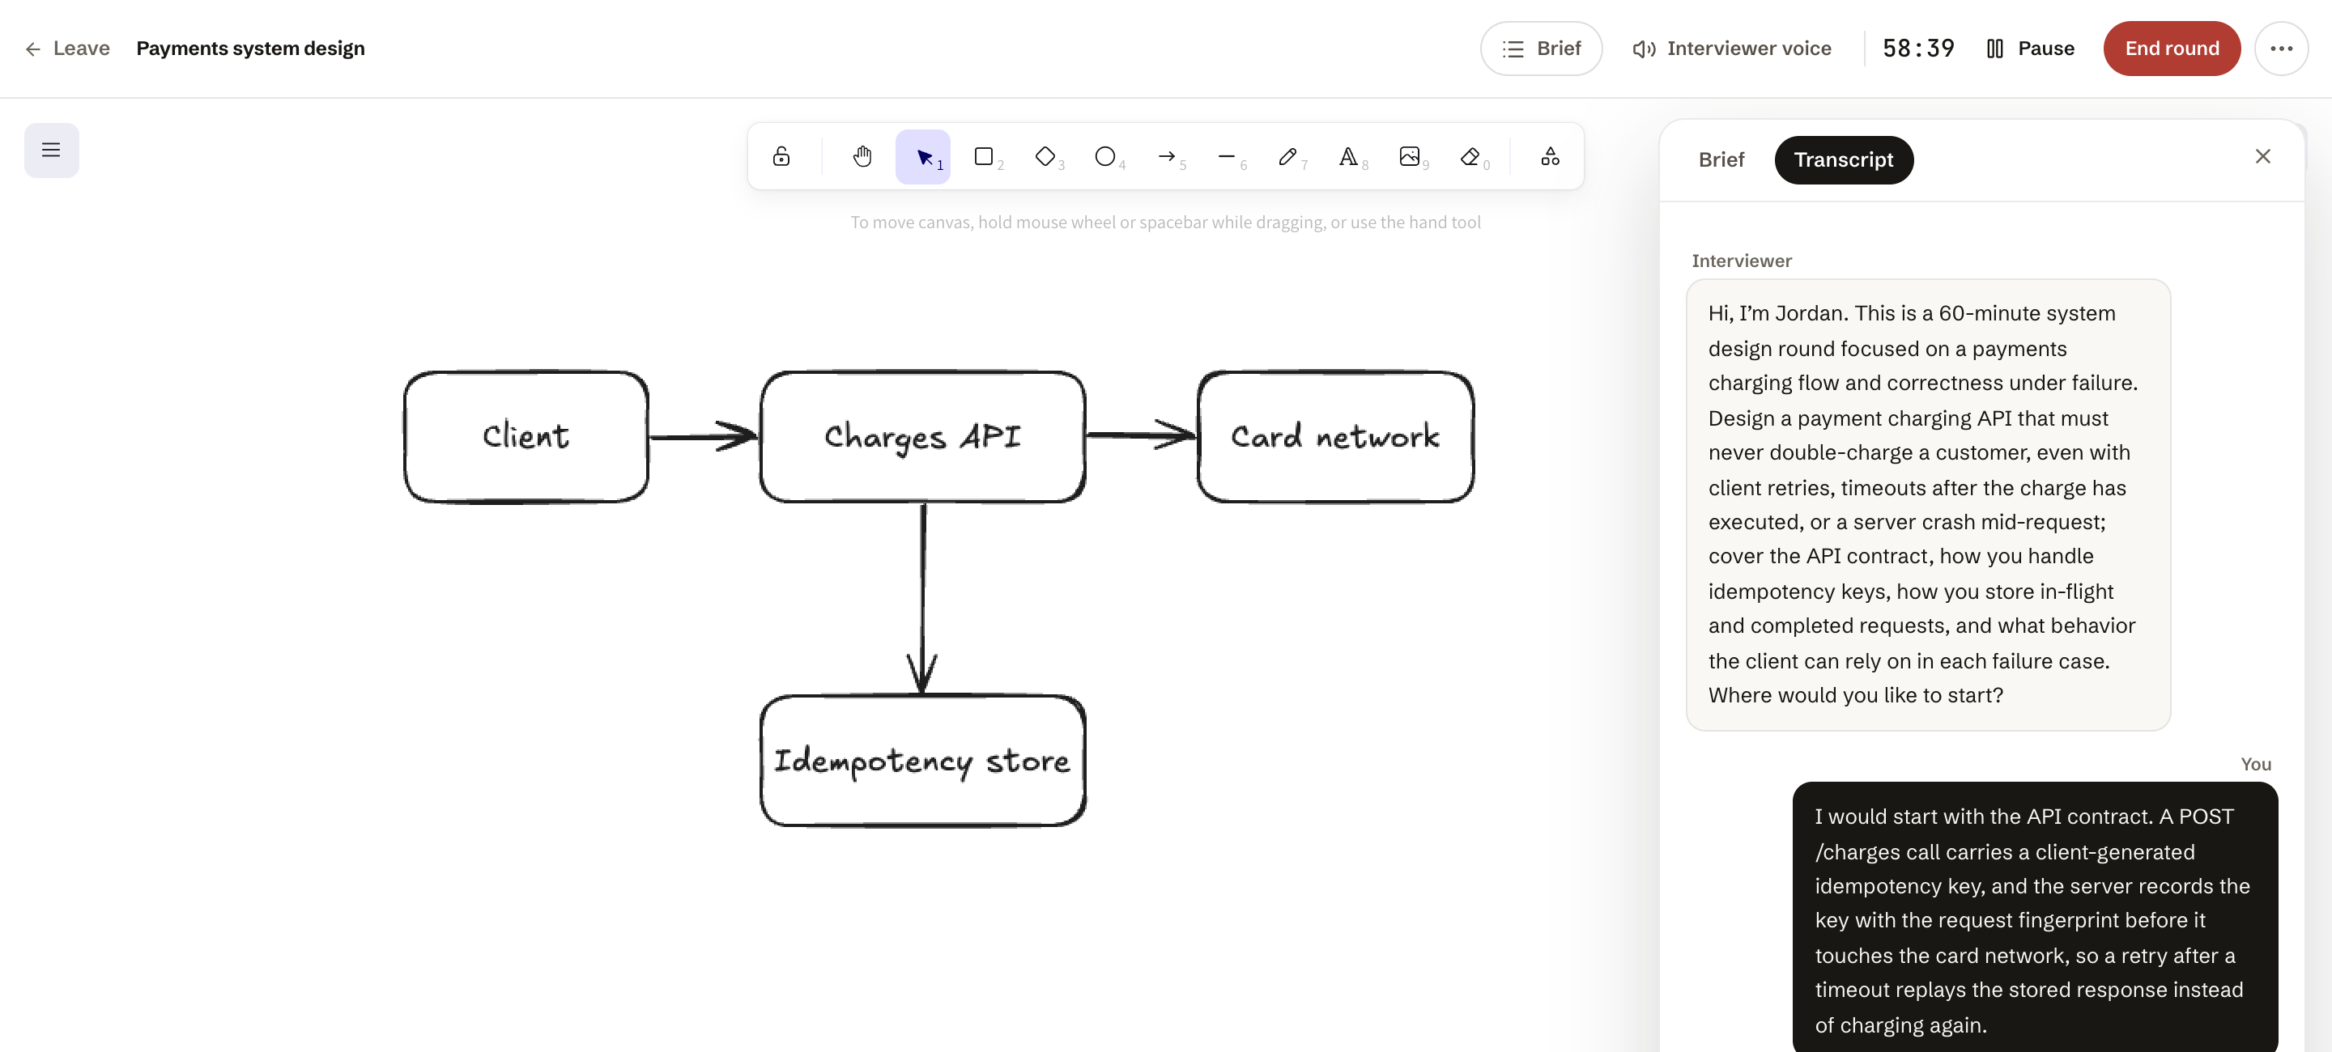Select the Arrow drawing tool

tap(1167, 156)
